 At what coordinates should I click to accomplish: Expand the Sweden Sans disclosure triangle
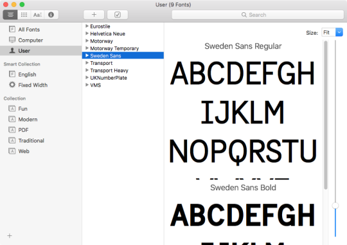[x=87, y=55]
